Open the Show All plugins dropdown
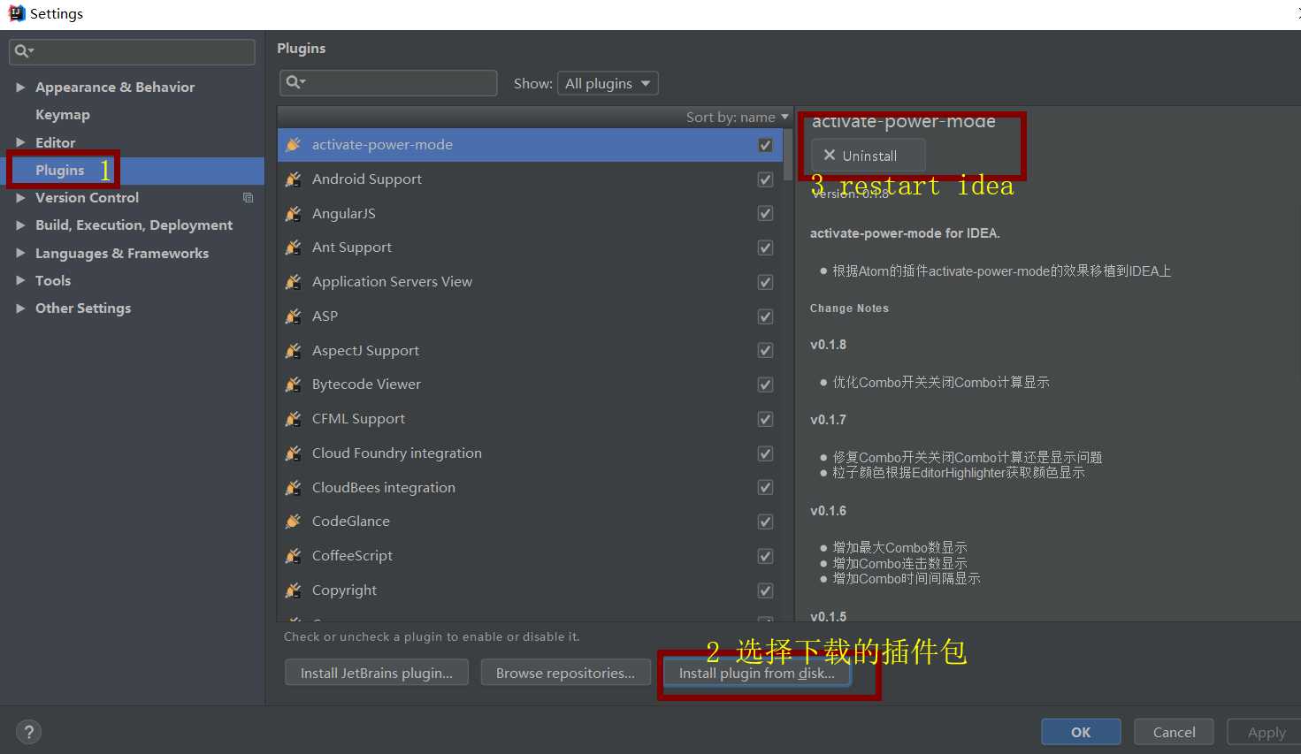Viewport: 1301px width, 754px height. (608, 83)
